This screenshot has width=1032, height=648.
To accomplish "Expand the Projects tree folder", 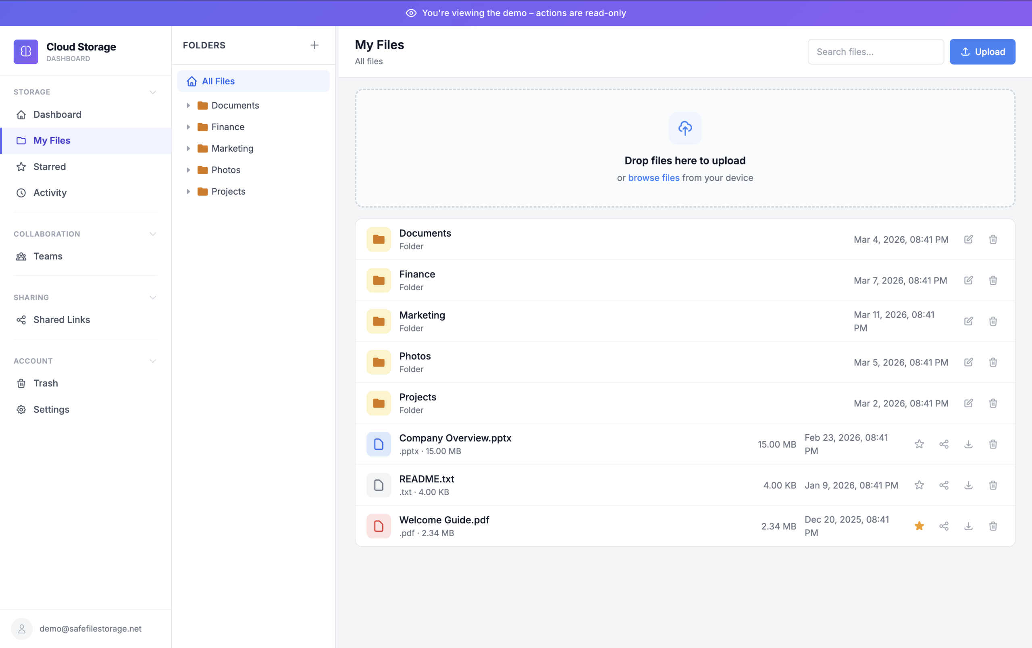I will (x=188, y=192).
